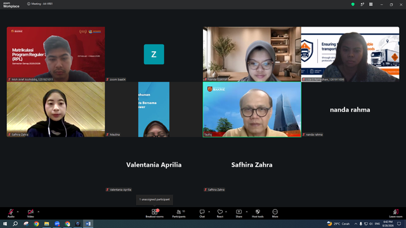Screen dimensions: 406x228
Task: Open weather widget showing 29°C Cerah
Action: [338, 224]
